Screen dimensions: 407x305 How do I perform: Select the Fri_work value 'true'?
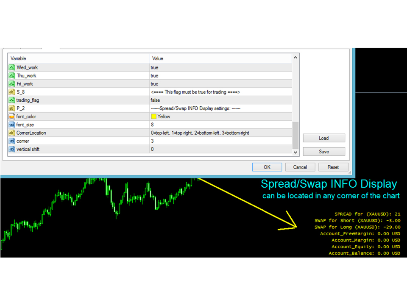pyautogui.click(x=154, y=84)
